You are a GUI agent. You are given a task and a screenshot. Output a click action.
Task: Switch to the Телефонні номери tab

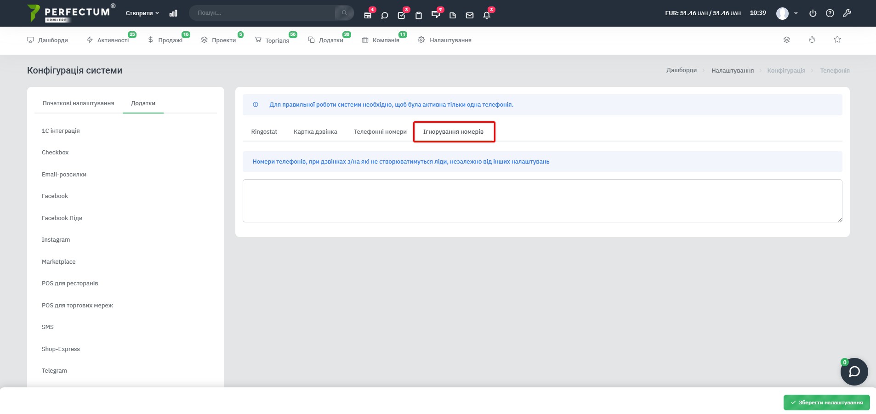[380, 132]
